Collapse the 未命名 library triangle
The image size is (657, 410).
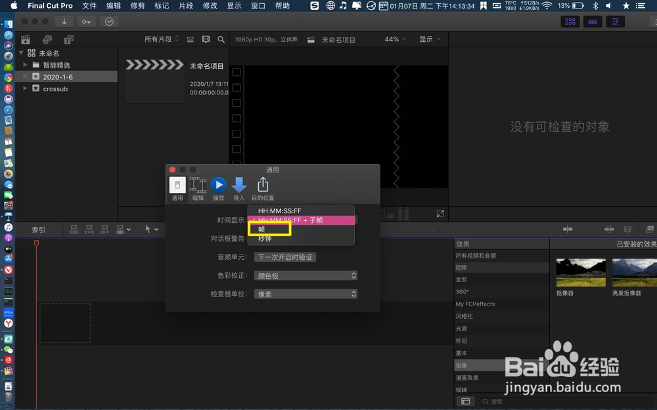click(x=21, y=53)
